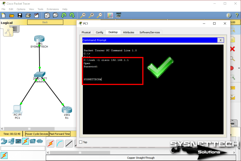This screenshot has height=161, width=241.
Task: Select the Desktop tab in PC1
Action: (x=113, y=32)
